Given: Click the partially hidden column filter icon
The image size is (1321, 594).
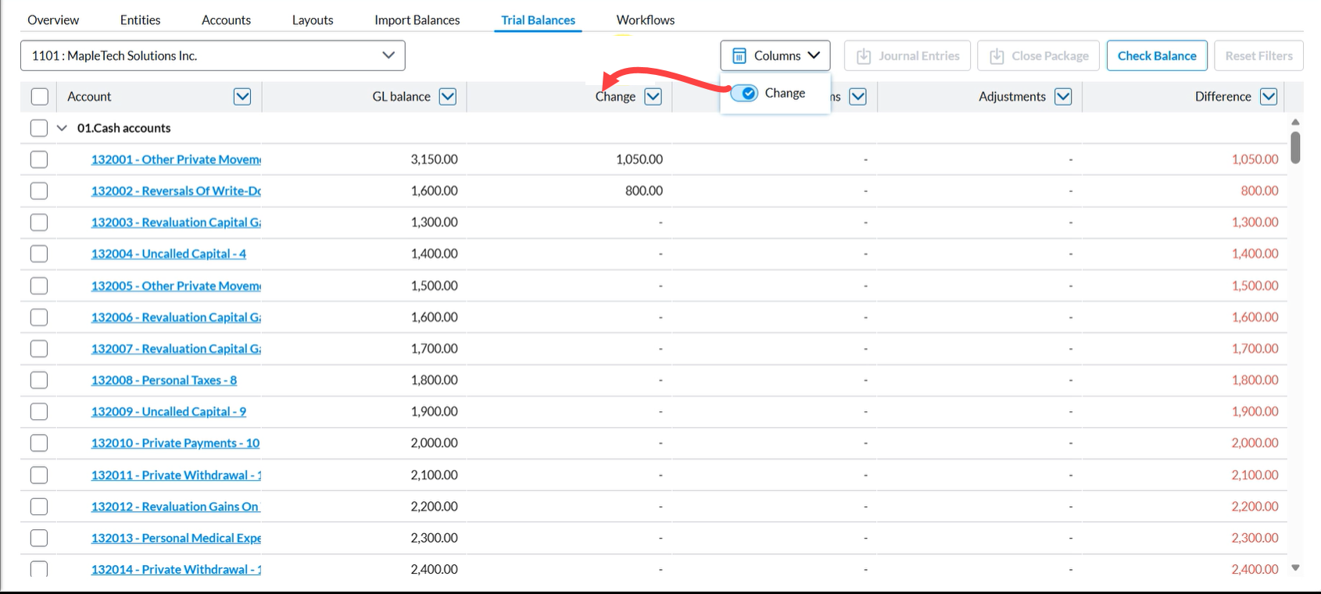Looking at the screenshot, I should pos(858,96).
